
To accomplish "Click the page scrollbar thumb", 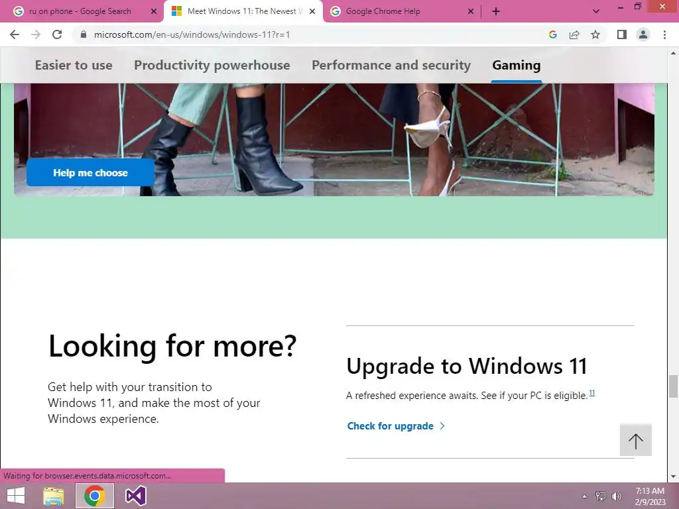I will tap(673, 386).
